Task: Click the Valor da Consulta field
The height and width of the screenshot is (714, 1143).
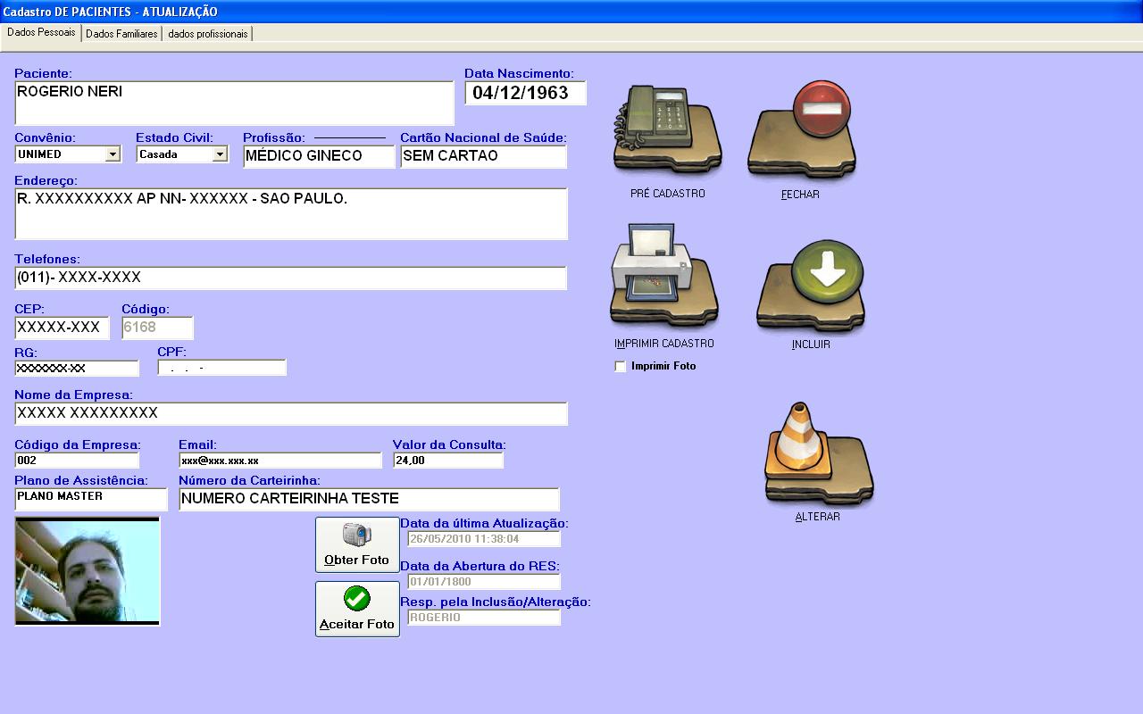Action: point(448,461)
